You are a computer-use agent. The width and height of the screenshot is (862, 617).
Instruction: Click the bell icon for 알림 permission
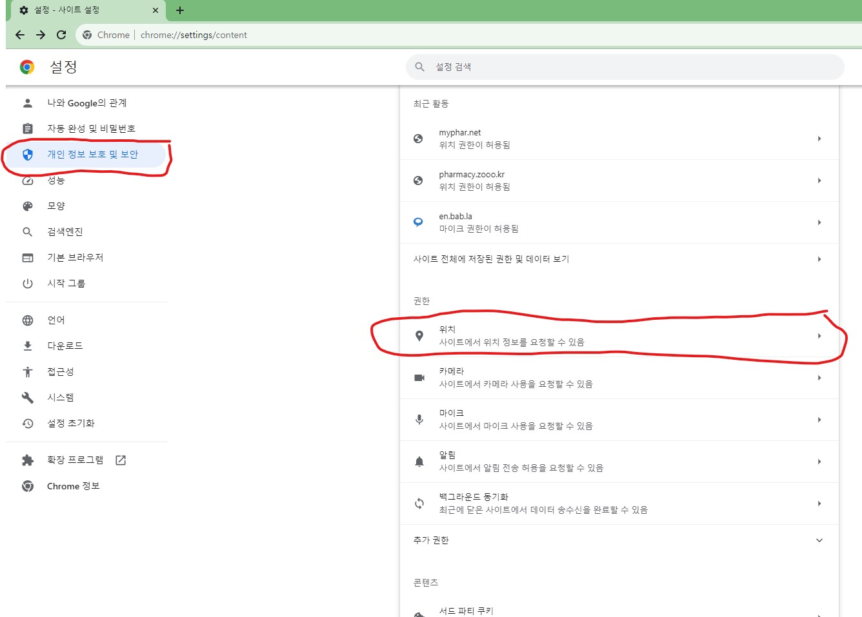click(x=419, y=462)
